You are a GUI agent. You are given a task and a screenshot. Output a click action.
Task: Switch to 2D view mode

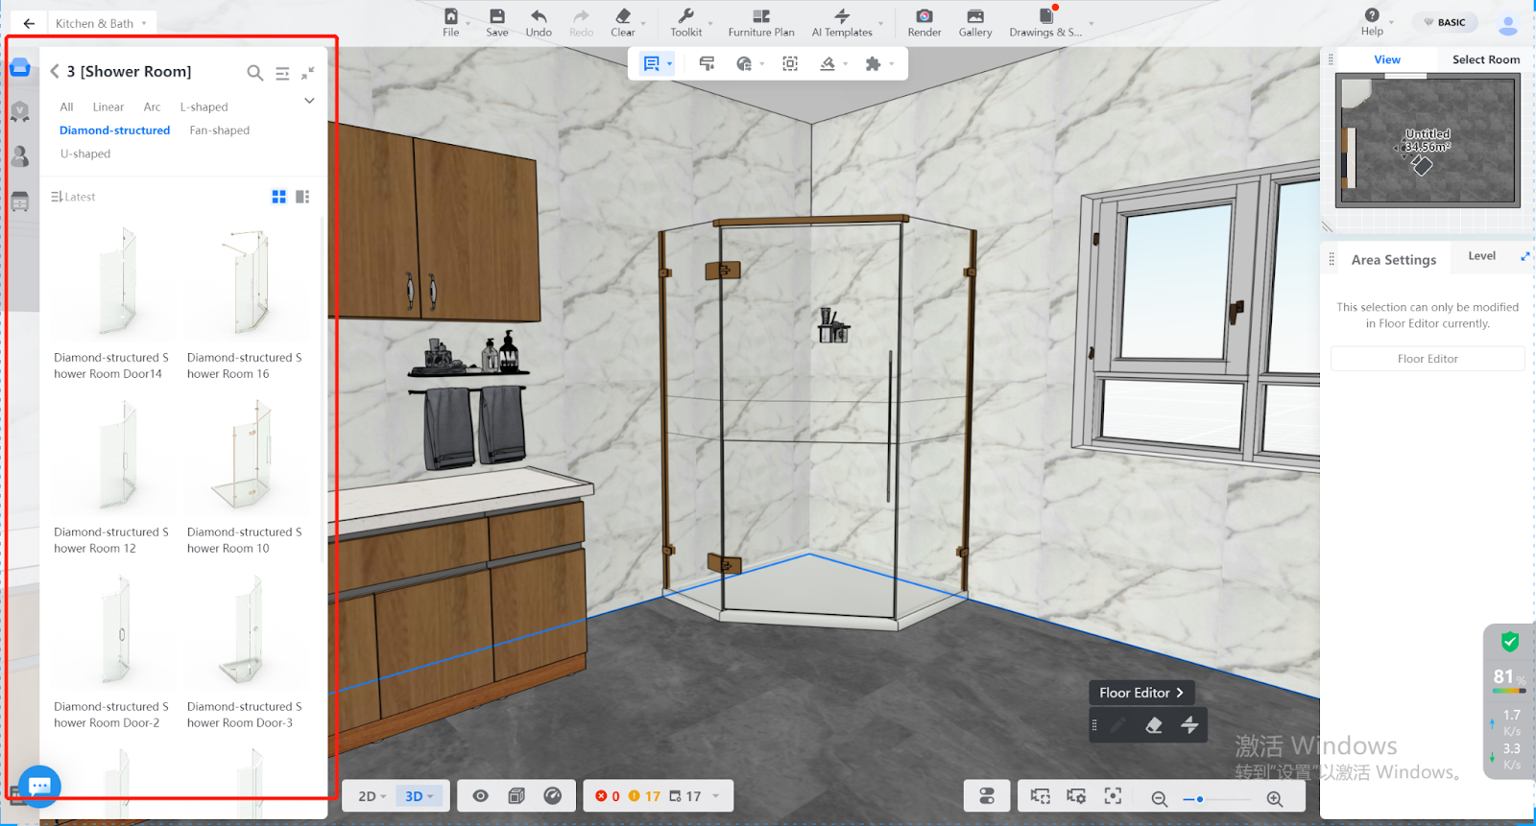[x=372, y=796]
